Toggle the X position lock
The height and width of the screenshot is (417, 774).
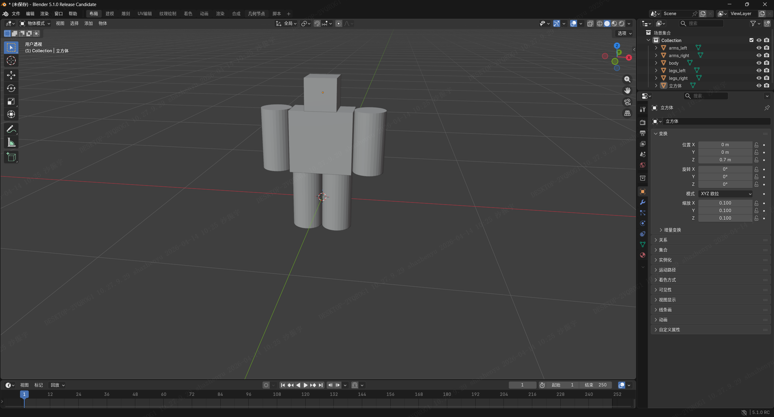pos(756,145)
